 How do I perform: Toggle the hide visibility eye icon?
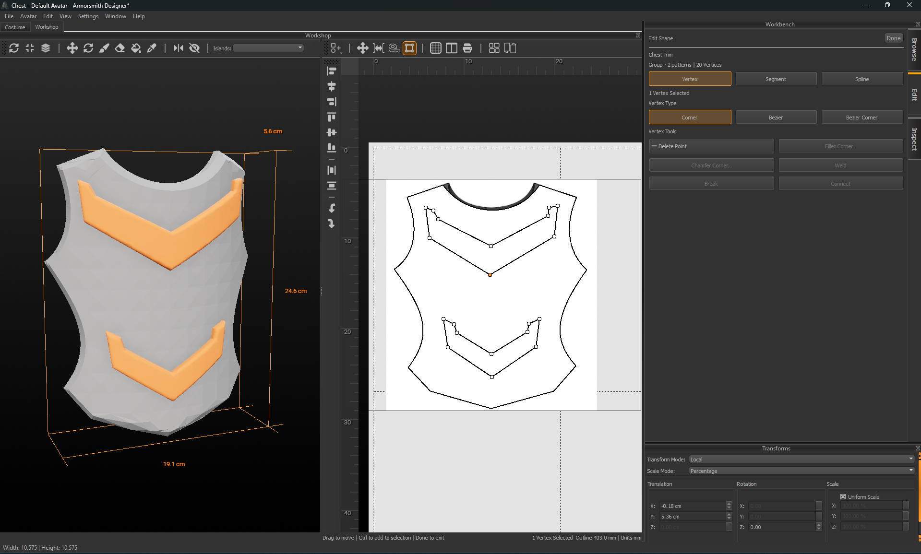pos(194,48)
